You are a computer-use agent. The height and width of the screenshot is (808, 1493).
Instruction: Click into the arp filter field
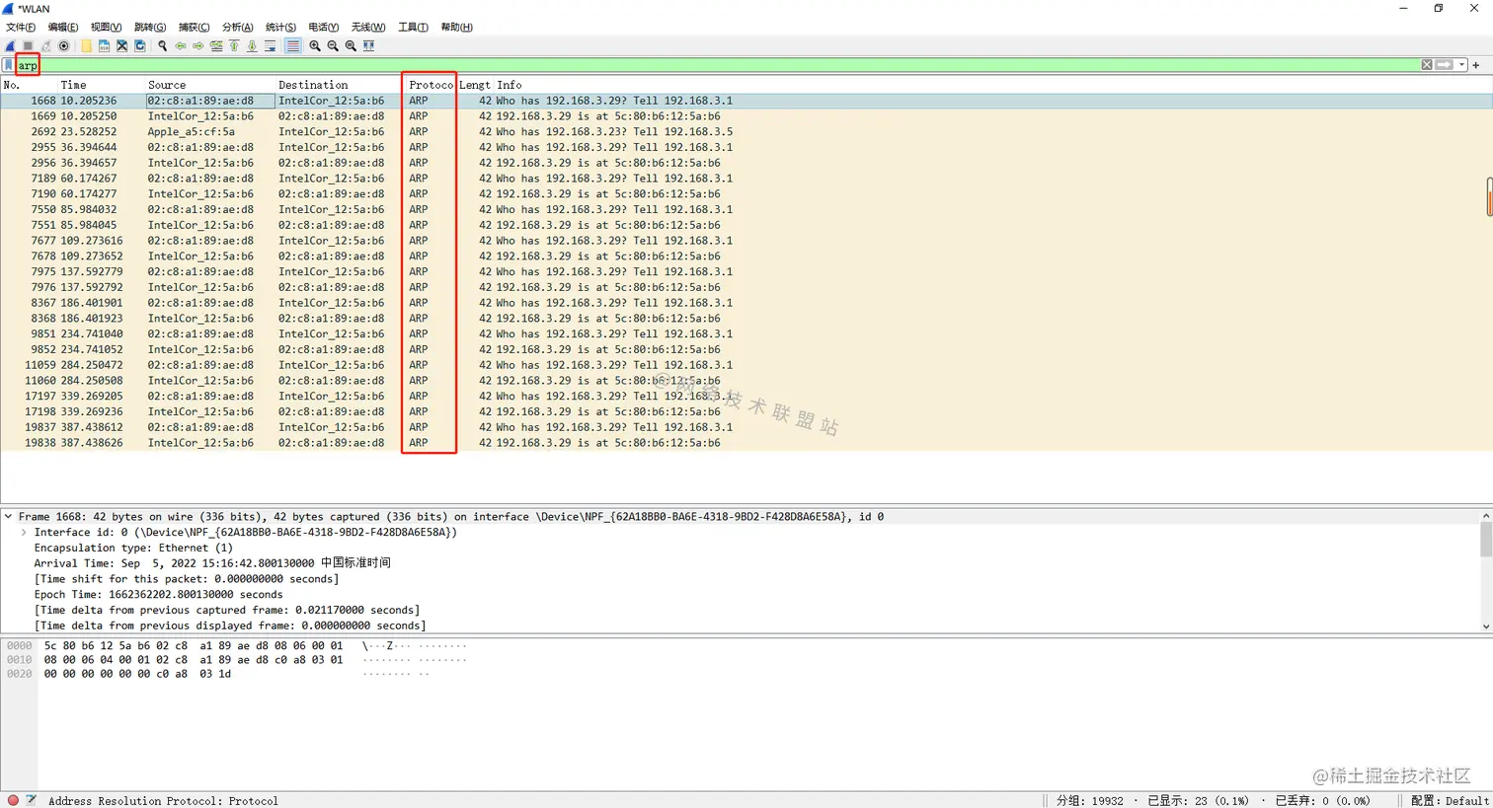coord(718,65)
